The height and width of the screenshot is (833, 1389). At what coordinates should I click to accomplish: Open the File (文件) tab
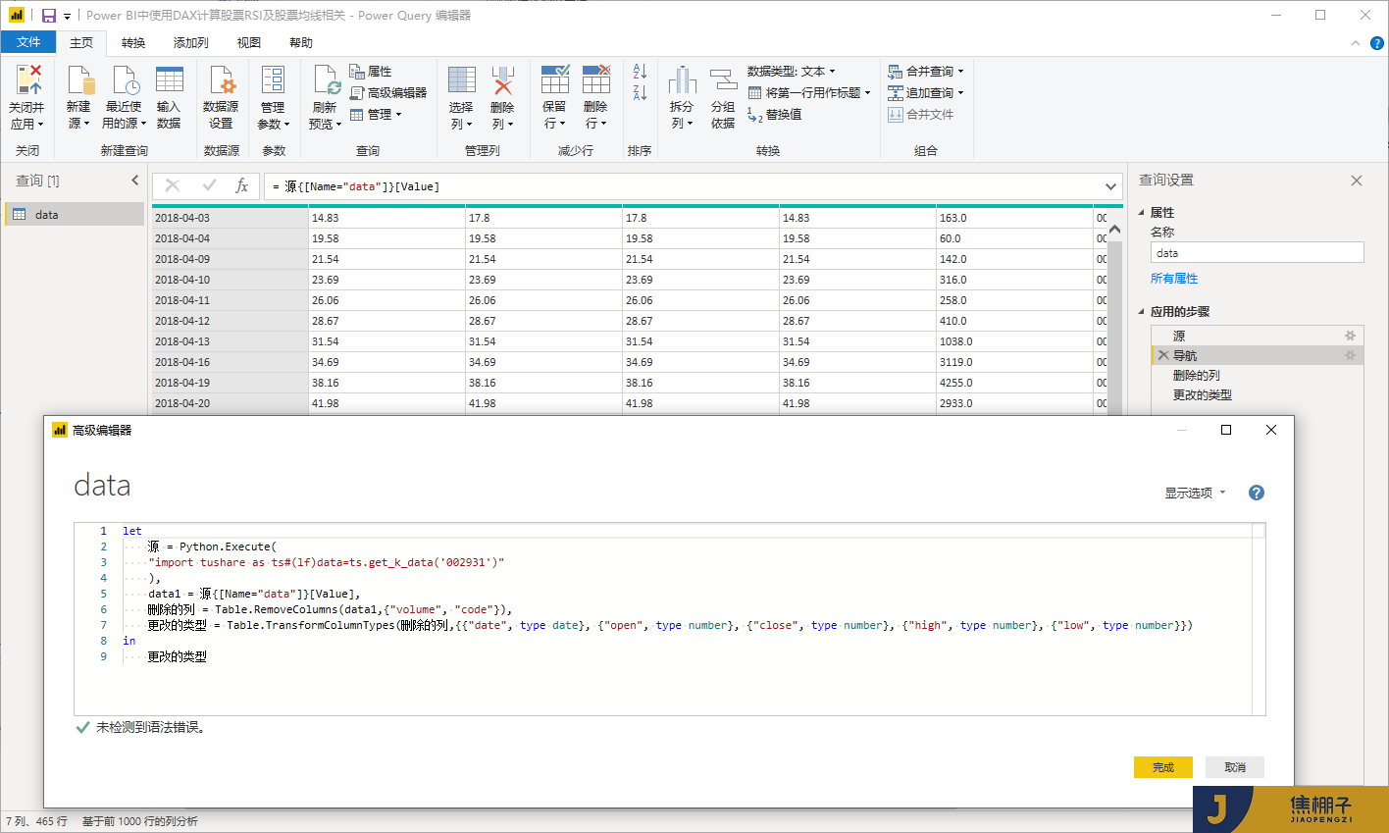click(28, 42)
